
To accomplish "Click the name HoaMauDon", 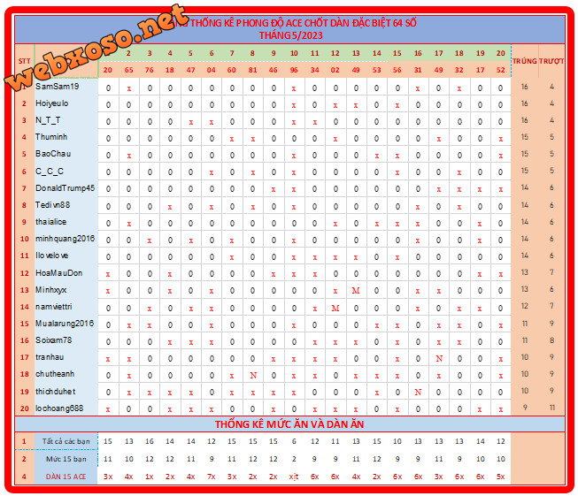I will [x=59, y=273].
